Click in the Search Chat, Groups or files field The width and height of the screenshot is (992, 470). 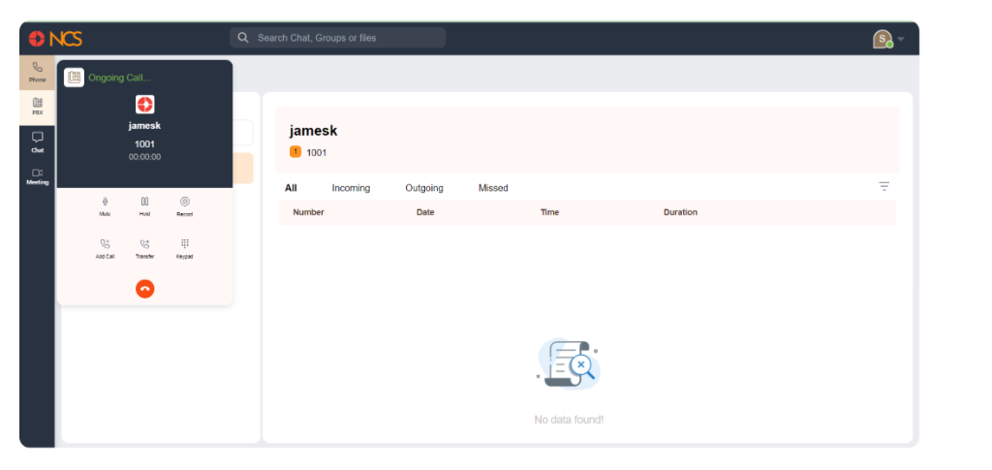pyautogui.click(x=338, y=38)
